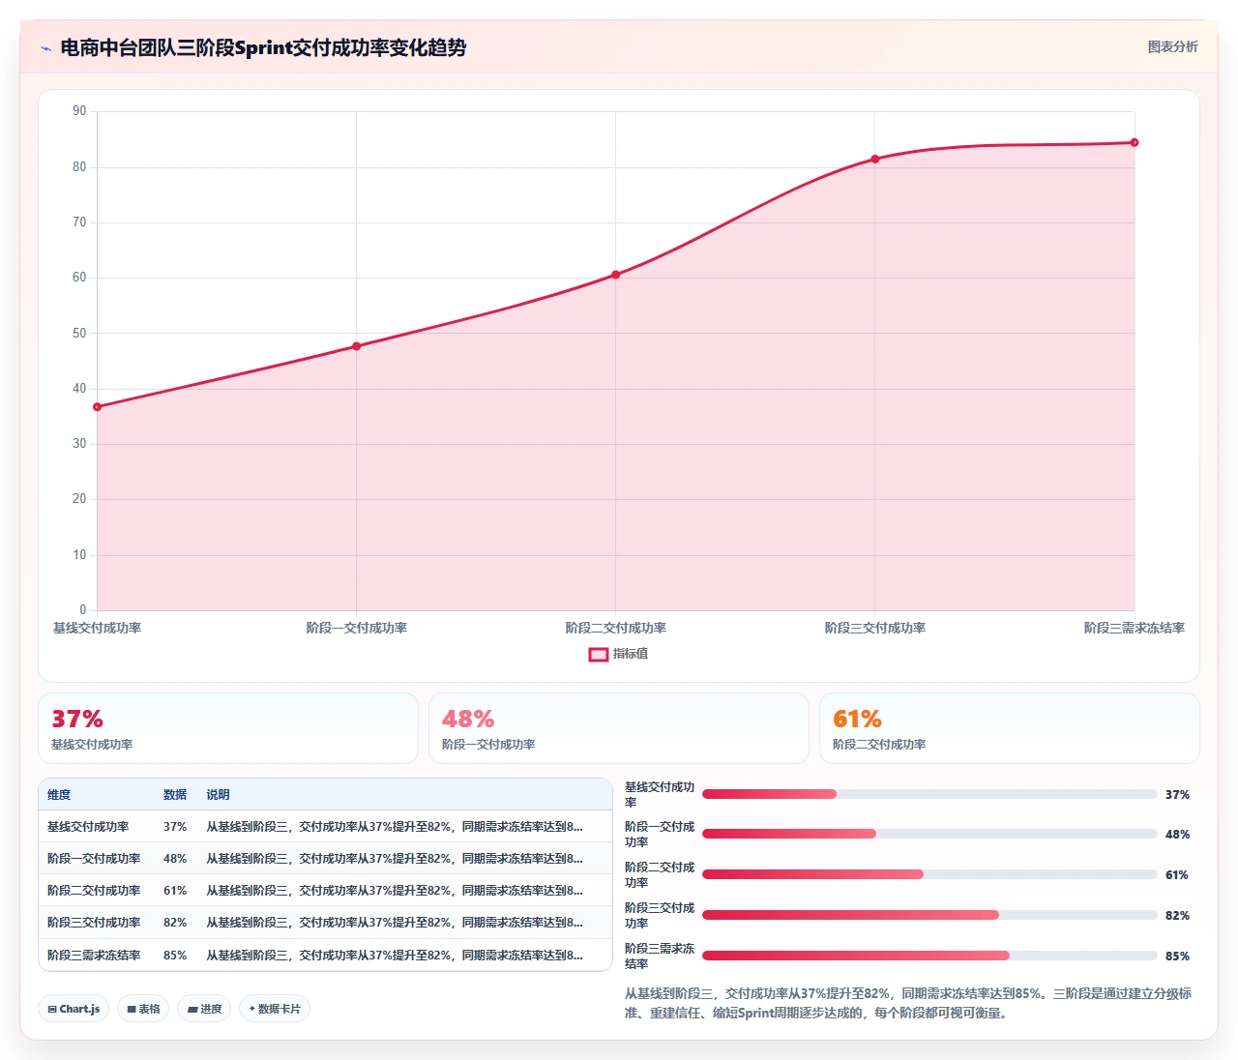
Task: Click the 阶段三需求冻结率 data point on chart
Action: pyautogui.click(x=1134, y=142)
